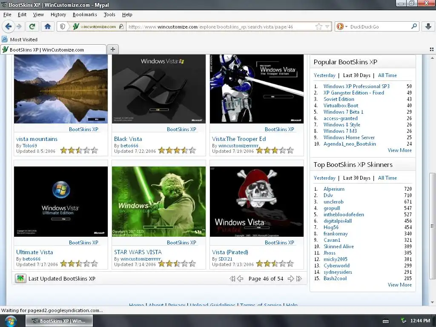Open Ultimate Vista preview thumbnail
This screenshot has height=327, width=436.
click(x=60, y=201)
